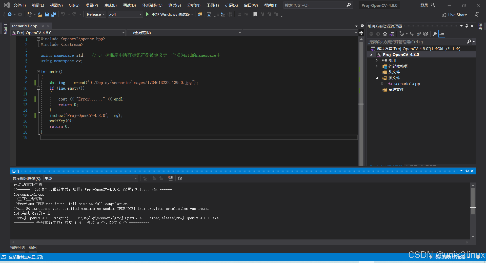Select the 头文件 folder
The height and width of the screenshot is (263, 486).
[394, 72]
